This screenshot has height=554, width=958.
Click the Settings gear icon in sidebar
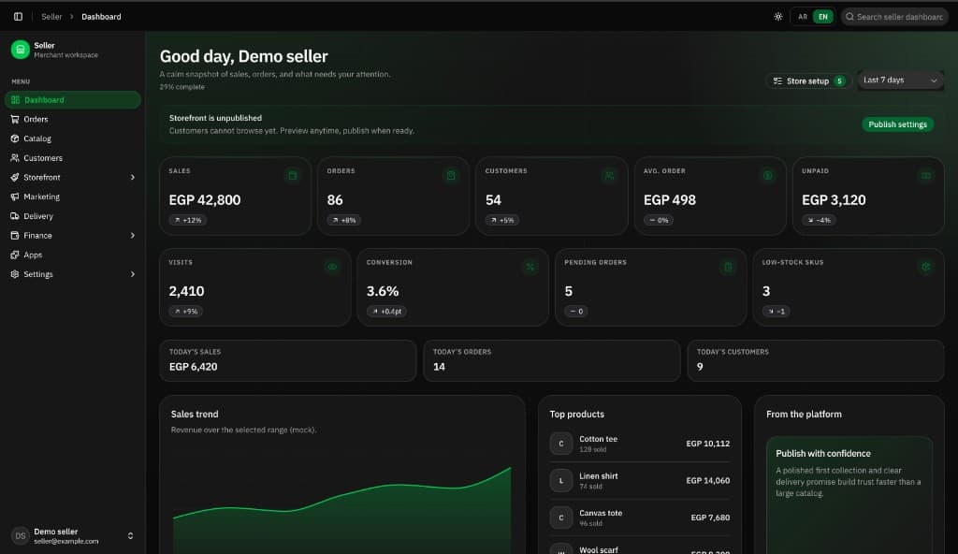click(x=15, y=274)
